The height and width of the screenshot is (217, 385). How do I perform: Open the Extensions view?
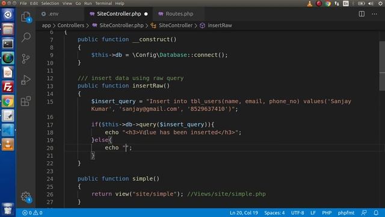click(x=26, y=101)
